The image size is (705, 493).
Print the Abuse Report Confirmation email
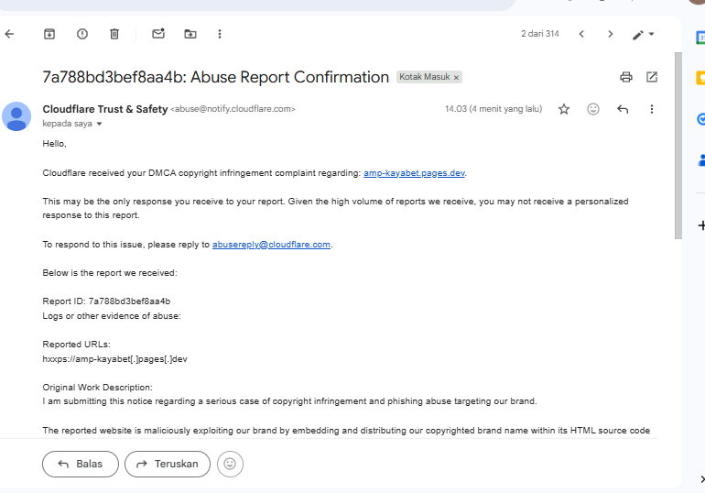(x=626, y=77)
